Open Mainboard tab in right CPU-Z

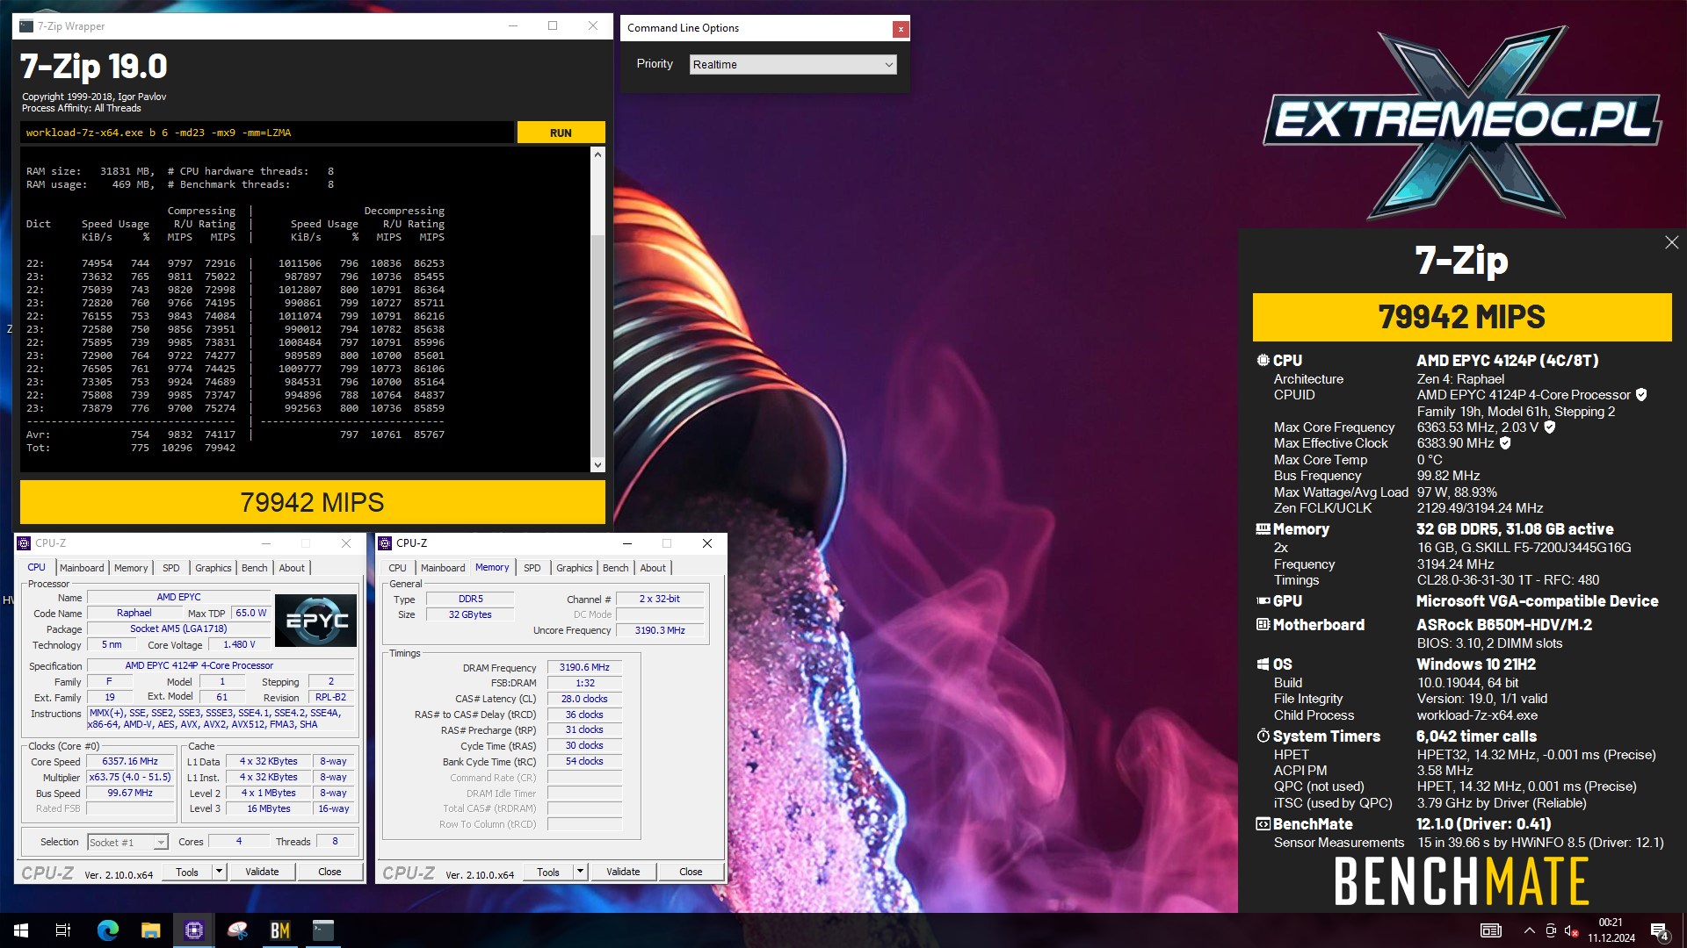pyautogui.click(x=443, y=568)
